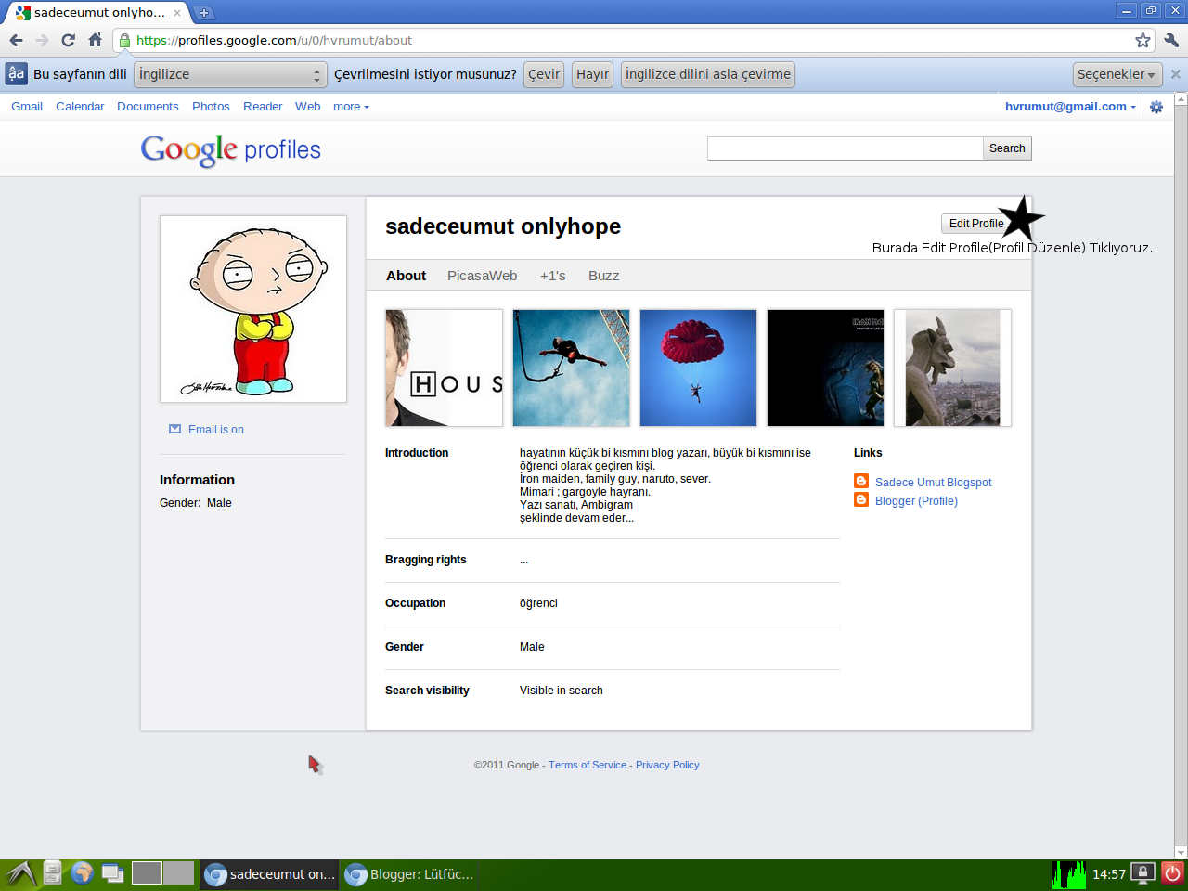Open Documents from the top bar

148,107
